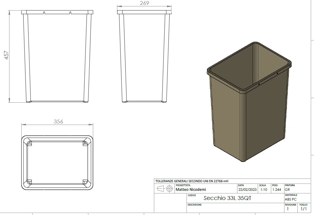Click the FOGLIO 1/1 sheet number
This screenshot has height=215, width=314.
click(303, 209)
